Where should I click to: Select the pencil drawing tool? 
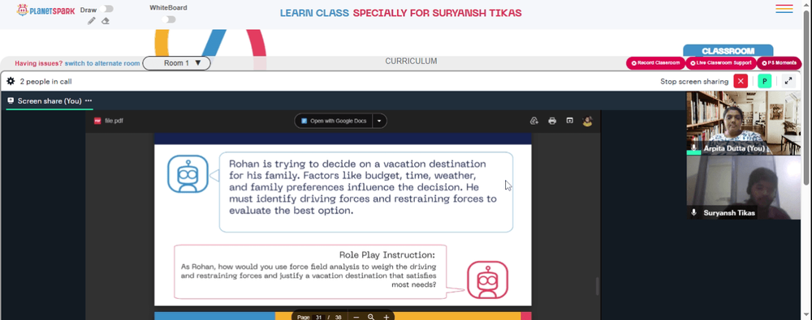coord(91,21)
